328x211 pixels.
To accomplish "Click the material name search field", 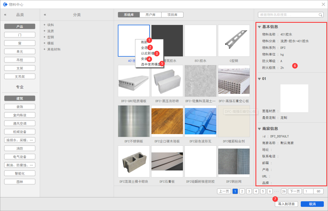I will tap(288, 15).
